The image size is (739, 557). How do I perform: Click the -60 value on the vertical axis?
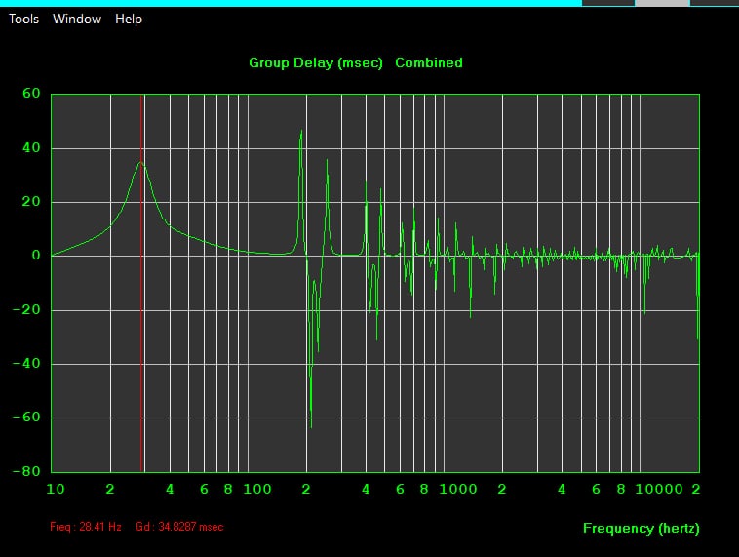tap(27, 417)
